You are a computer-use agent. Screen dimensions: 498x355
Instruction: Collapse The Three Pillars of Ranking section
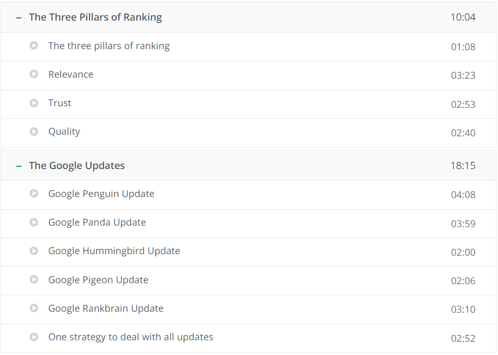tap(19, 18)
